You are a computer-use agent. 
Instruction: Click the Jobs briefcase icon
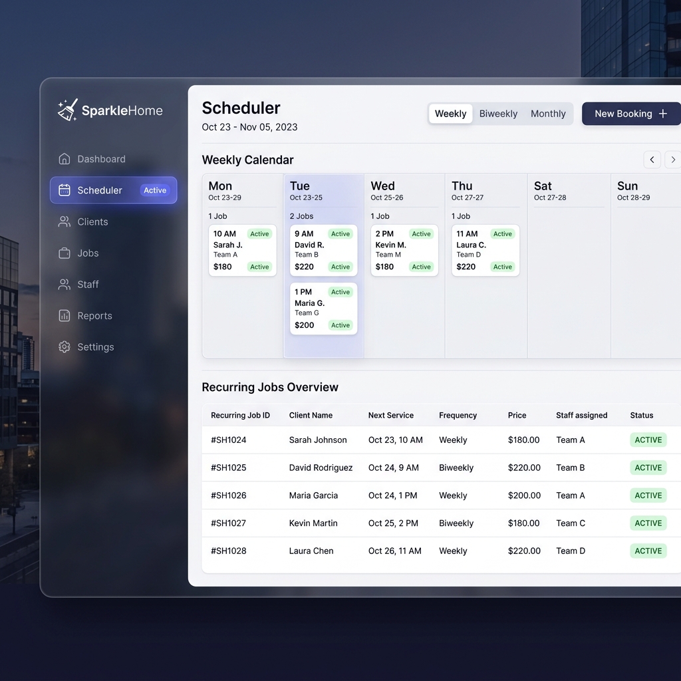click(x=65, y=253)
